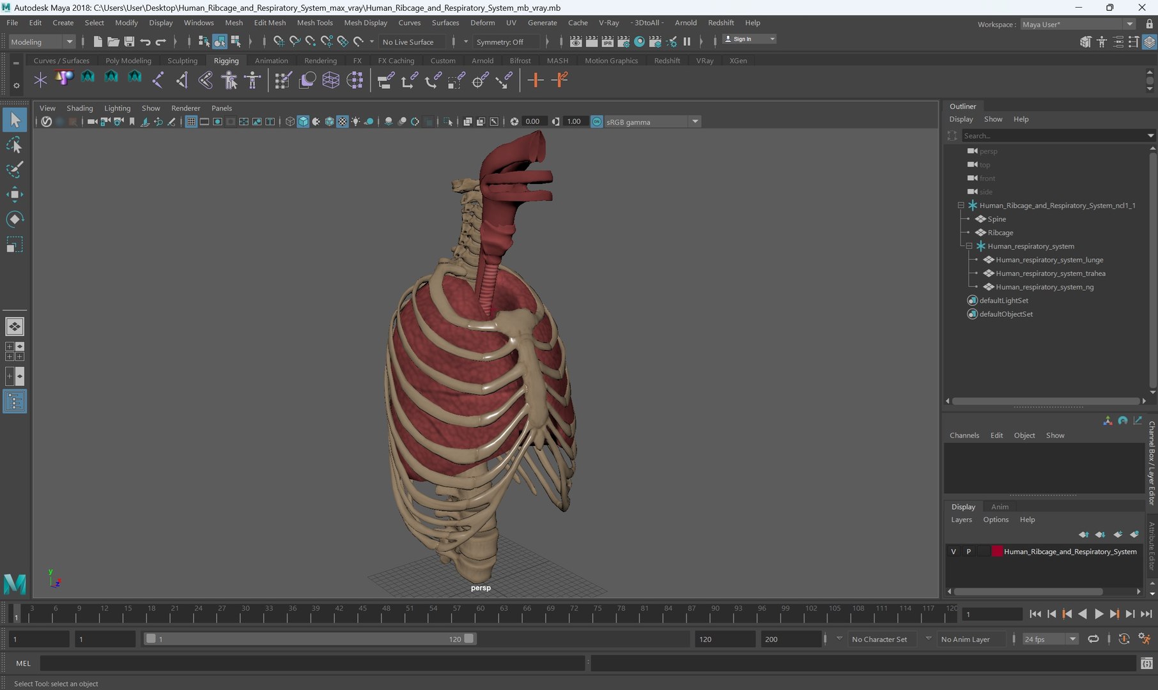Switch to the single perspective view layout
The height and width of the screenshot is (690, 1158).
(x=15, y=326)
